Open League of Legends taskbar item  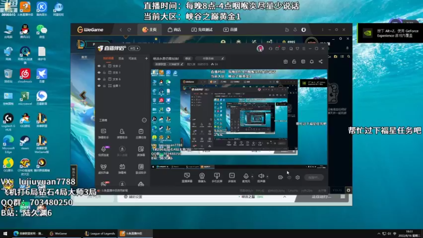tap(100, 233)
